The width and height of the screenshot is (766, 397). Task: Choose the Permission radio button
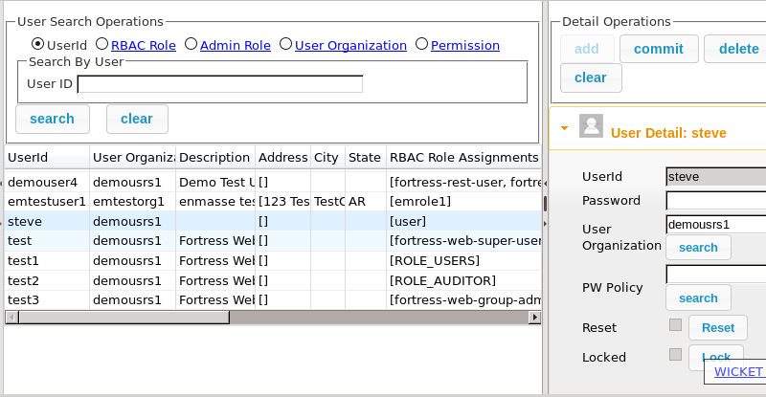[x=421, y=44]
